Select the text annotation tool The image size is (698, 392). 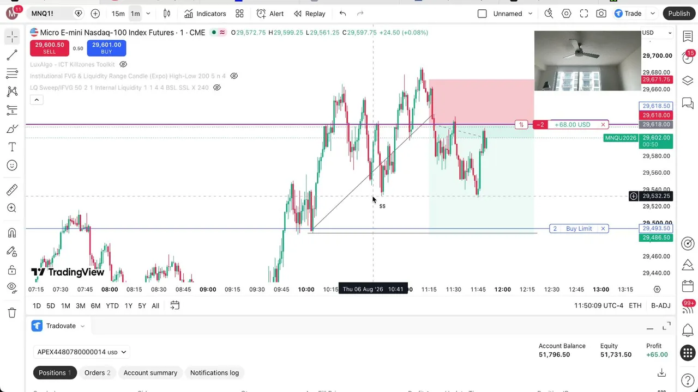12,147
